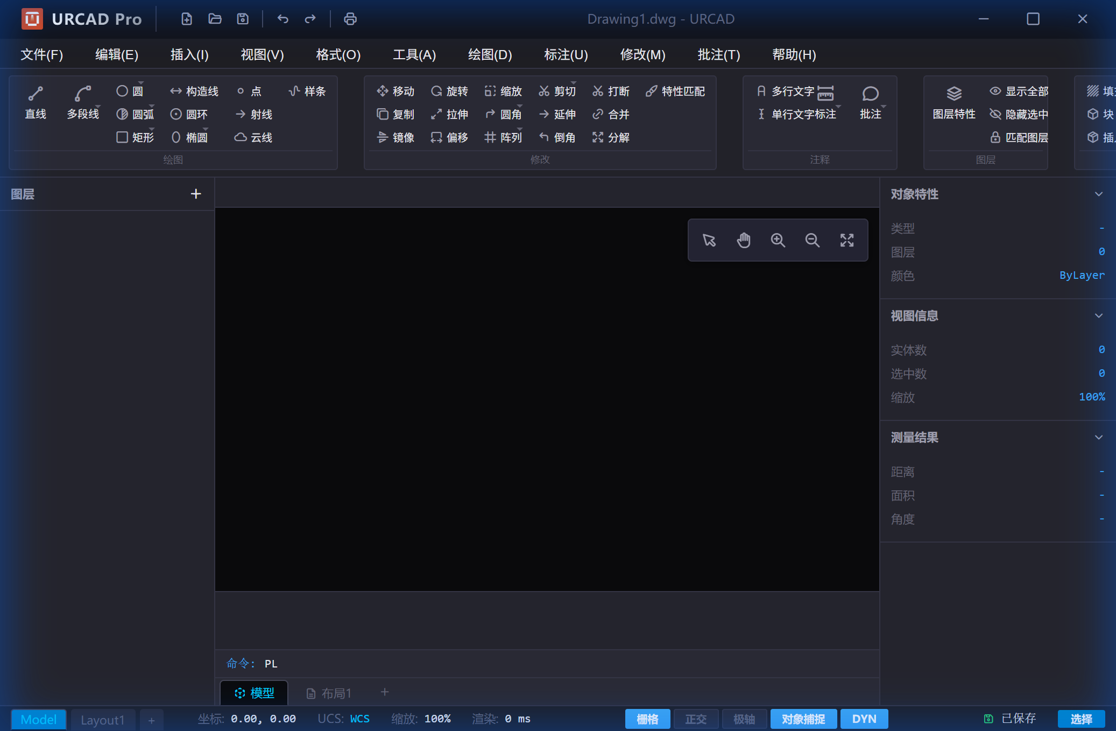Activate the pan hand tool in canvas toolbar
1116x731 pixels.
point(744,240)
